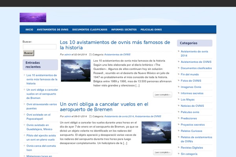This screenshot has width=236, height=157.
Task: Open recent entry Ovni atravesando varios puentes
Action: point(42,106)
